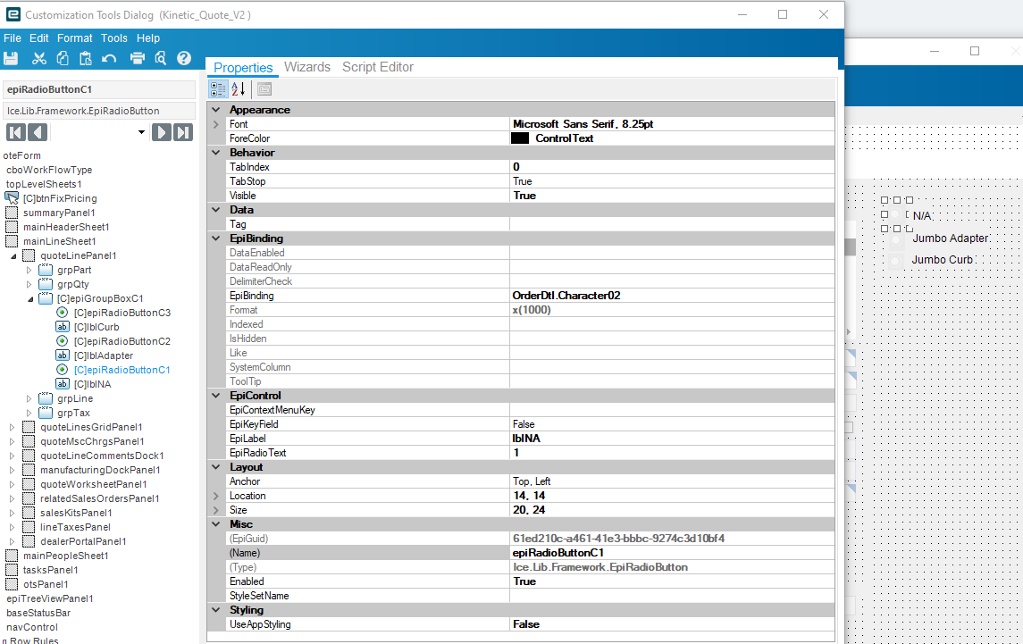Open Help question mark icon
Viewport: 1023px width, 644px height.
tap(184, 58)
